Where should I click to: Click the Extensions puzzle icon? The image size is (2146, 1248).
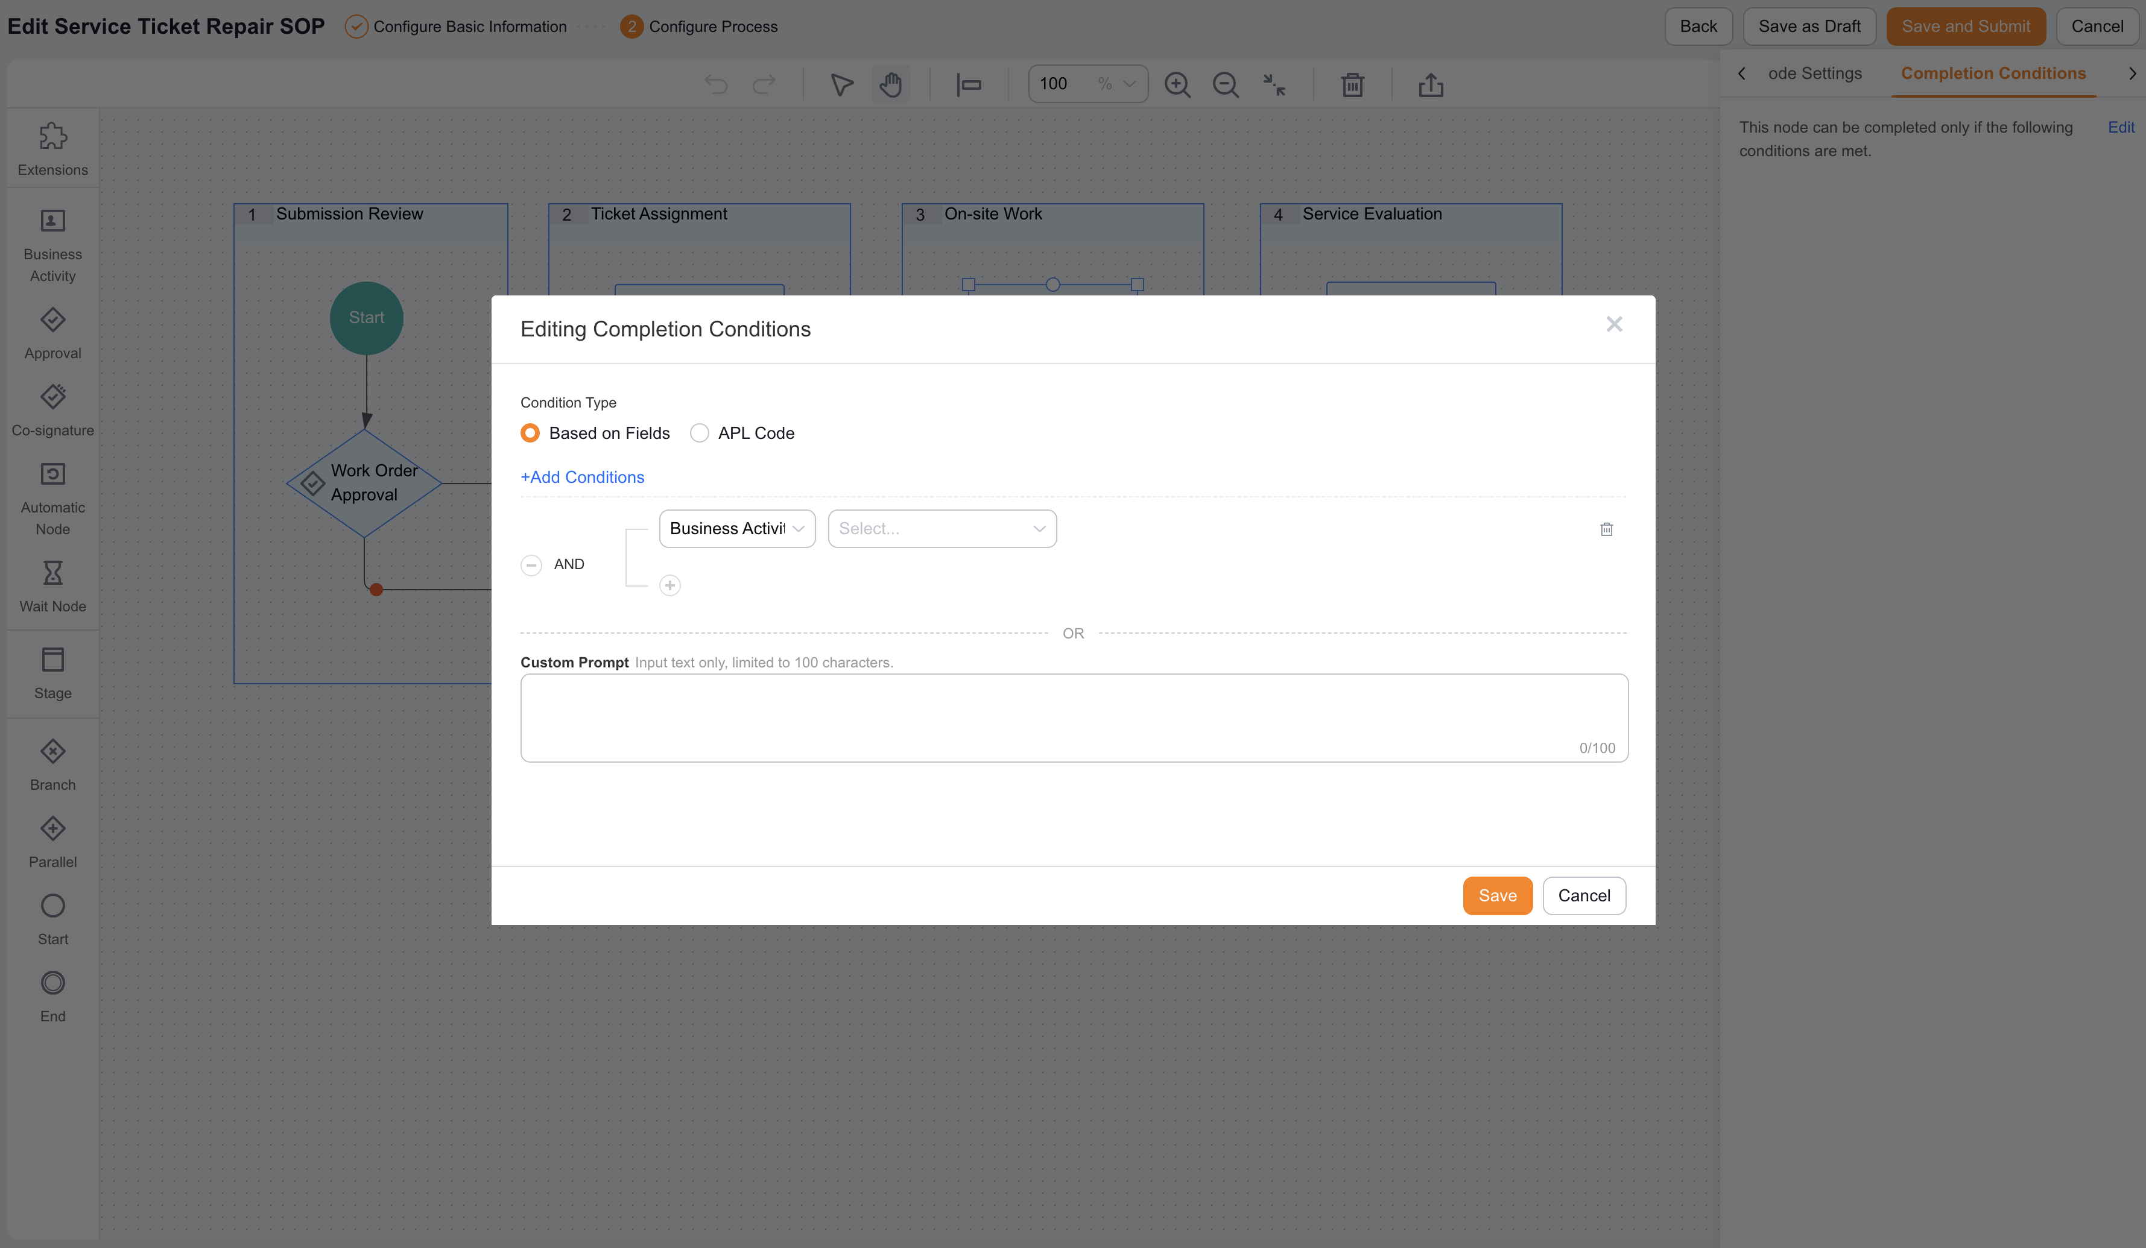pos(53,136)
